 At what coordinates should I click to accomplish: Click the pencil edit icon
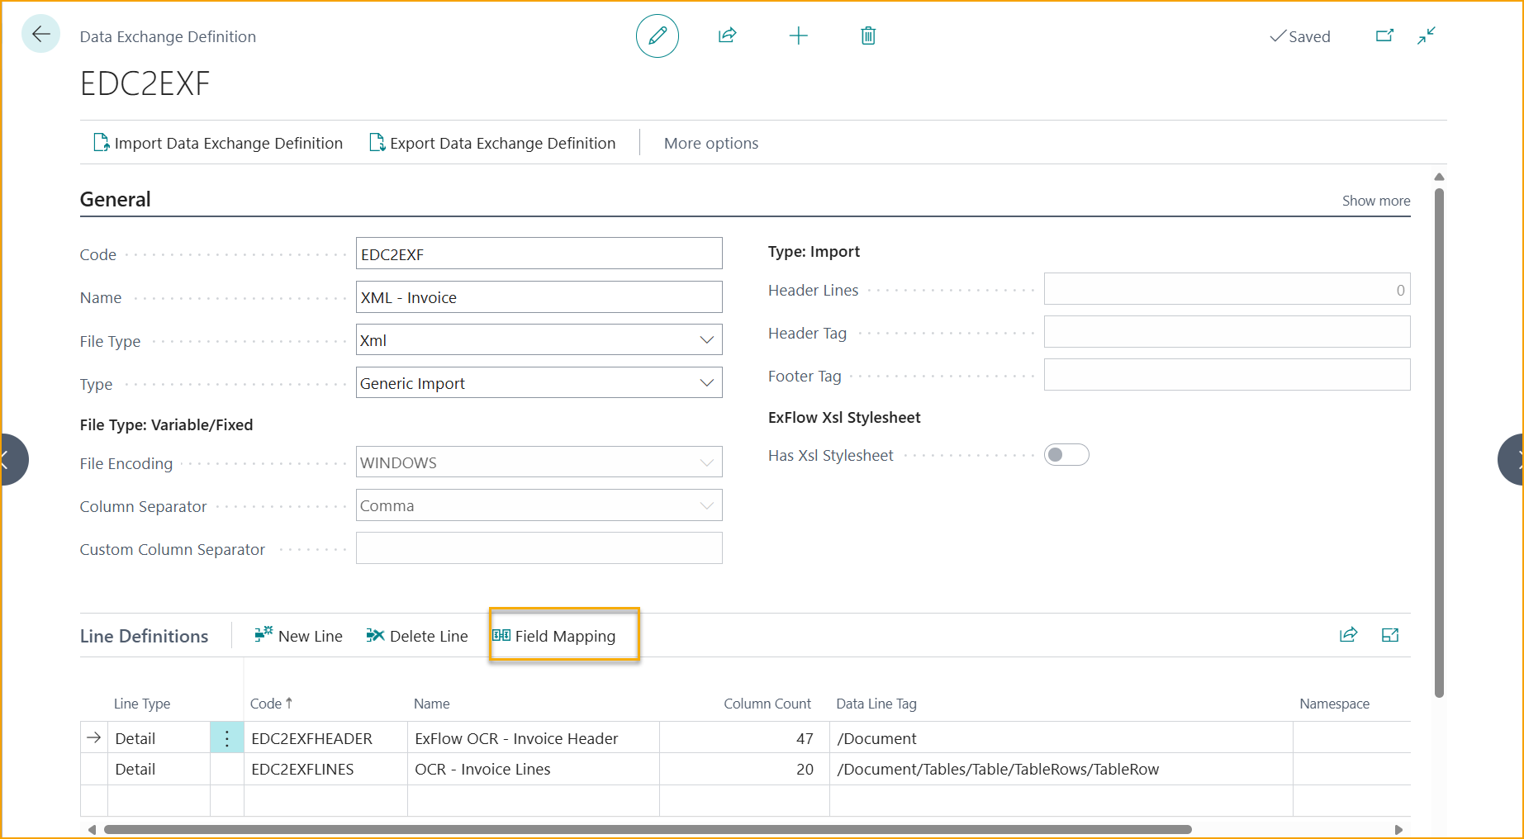coord(657,36)
